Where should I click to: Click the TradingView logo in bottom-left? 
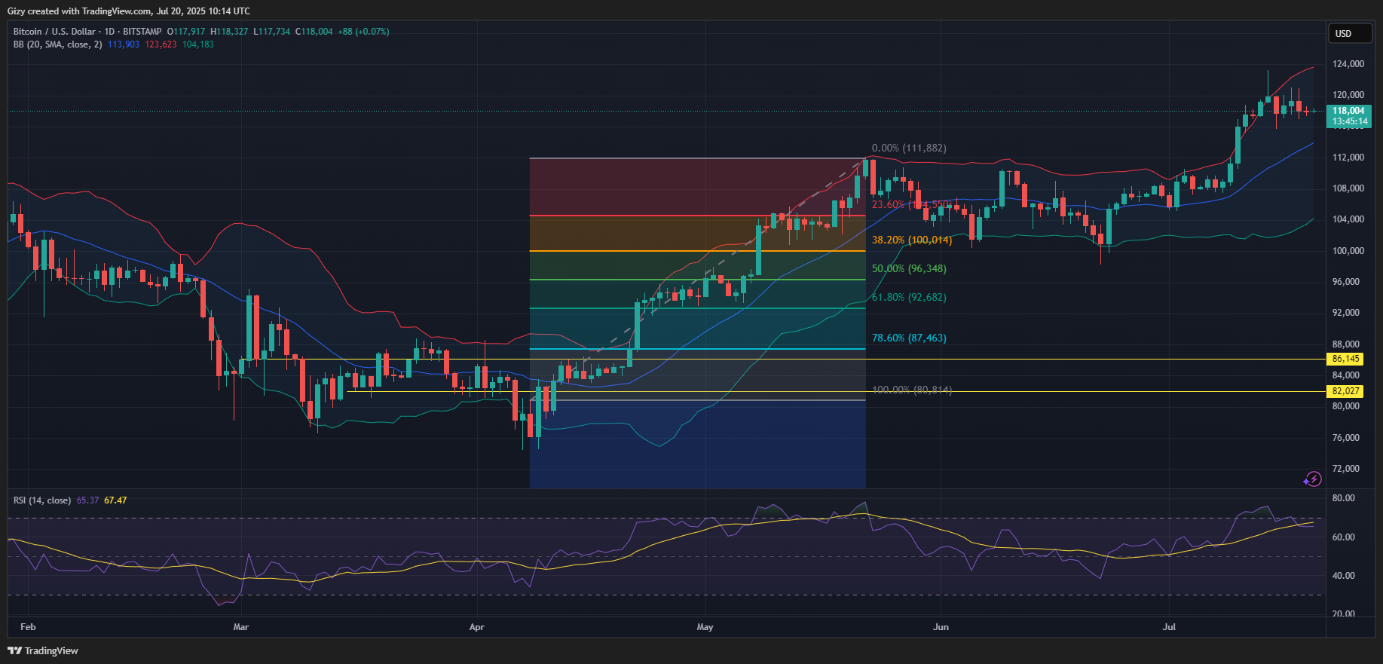pyautogui.click(x=43, y=650)
